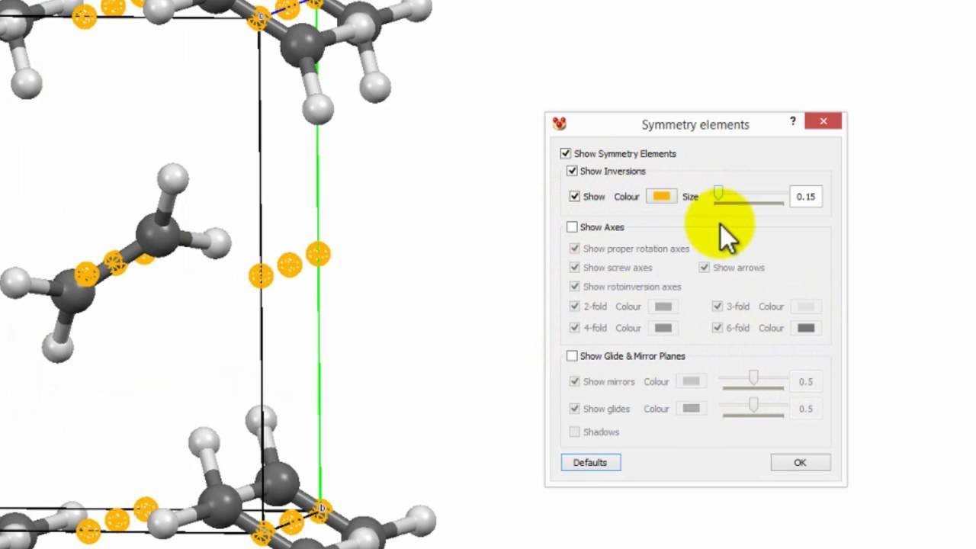Click the help question mark button
Image resolution: width=976 pixels, height=549 pixels.
click(793, 121)
